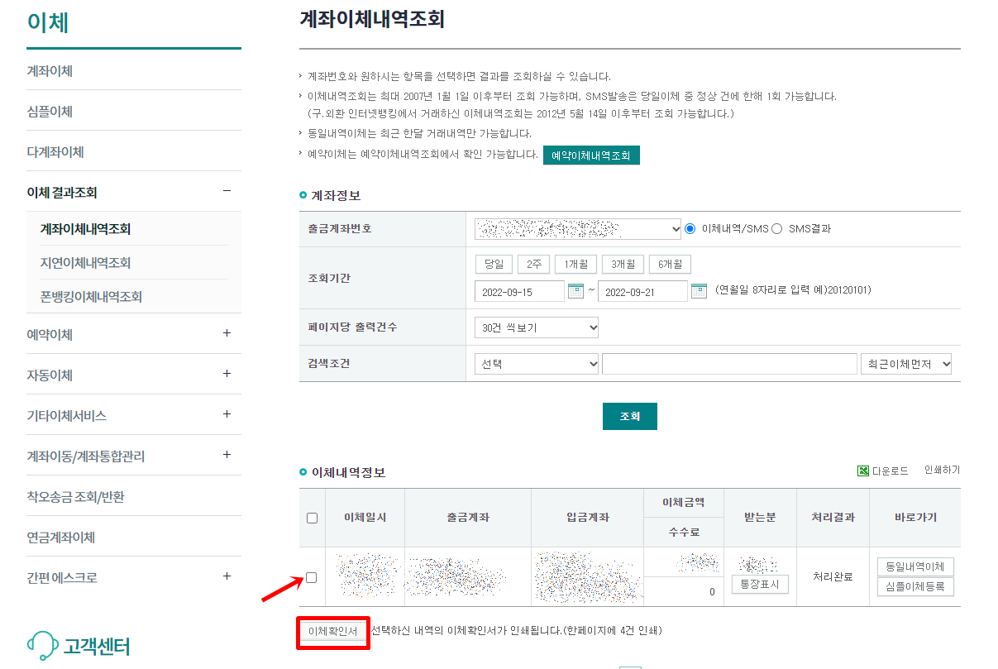Collapse the 이체 결과조회 sidebar section
Viewport: 998px width, 669px height.
(227, 190)
